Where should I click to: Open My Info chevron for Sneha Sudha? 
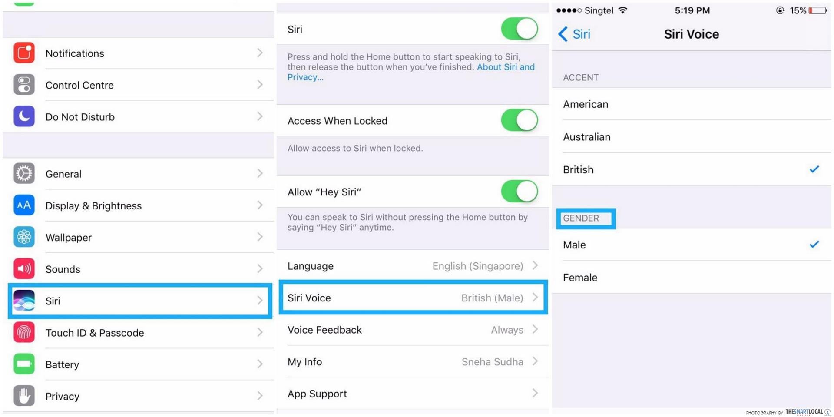click(x=535, y=361)
